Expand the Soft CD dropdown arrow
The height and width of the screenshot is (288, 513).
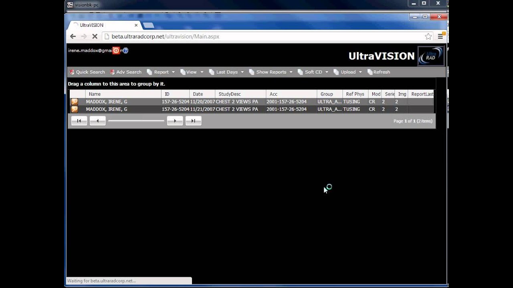click(327, 72)
